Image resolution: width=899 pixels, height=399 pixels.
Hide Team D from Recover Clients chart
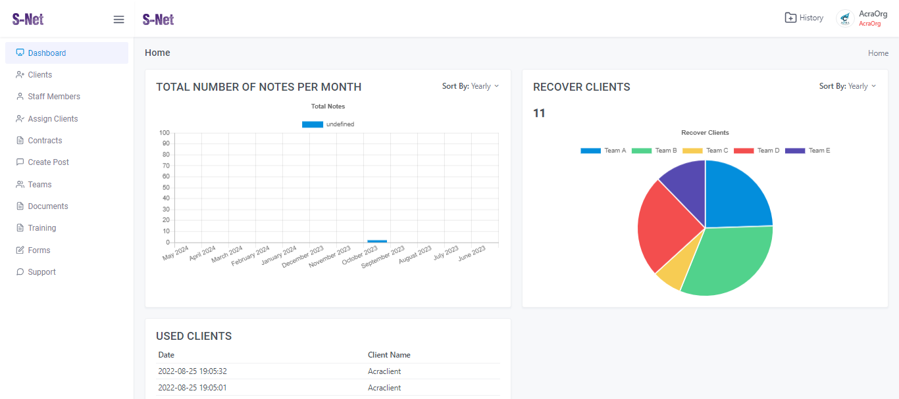pyautogui.click(x=744, y=151)
